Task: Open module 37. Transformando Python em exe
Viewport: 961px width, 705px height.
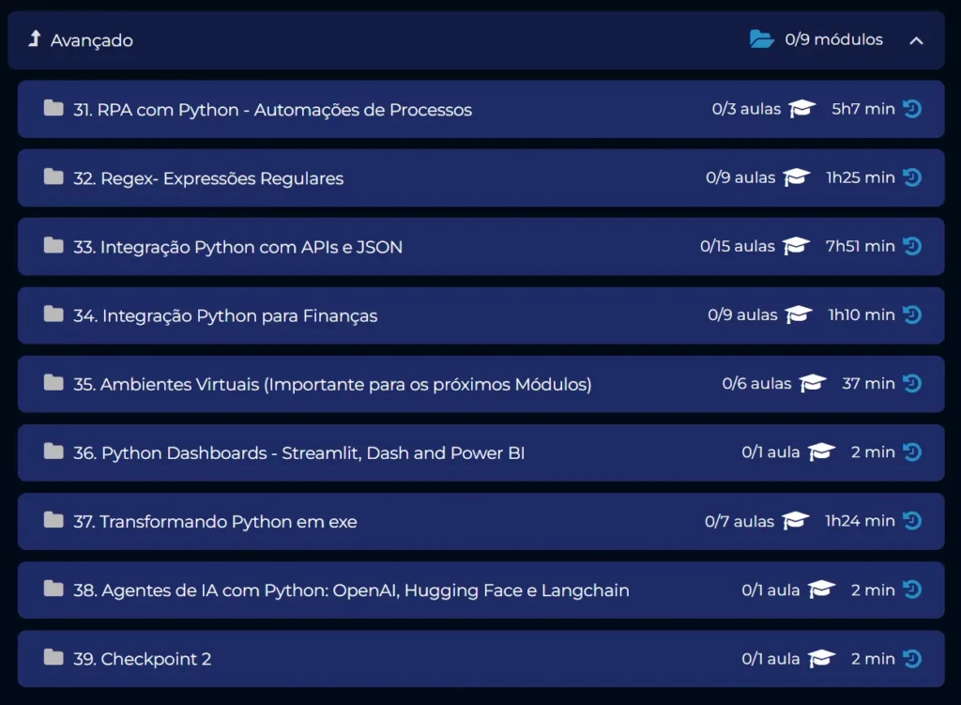Action: pyautogui.click(x=480, y=521)
